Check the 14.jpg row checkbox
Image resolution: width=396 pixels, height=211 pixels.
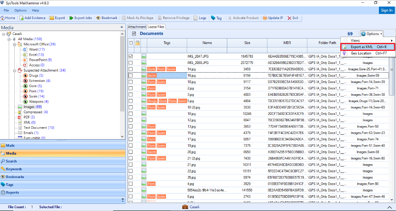[x=131, y=69]
